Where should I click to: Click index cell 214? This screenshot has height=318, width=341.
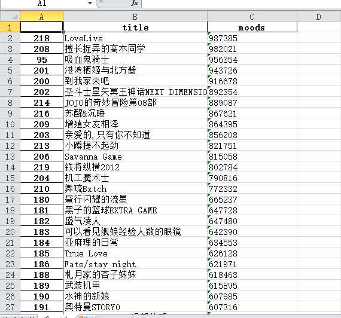coord(41,103)
